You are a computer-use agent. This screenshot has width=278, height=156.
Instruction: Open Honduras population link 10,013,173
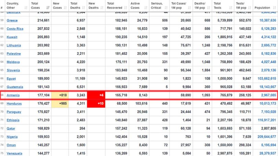pyautogui.click(x=268, y=104)
